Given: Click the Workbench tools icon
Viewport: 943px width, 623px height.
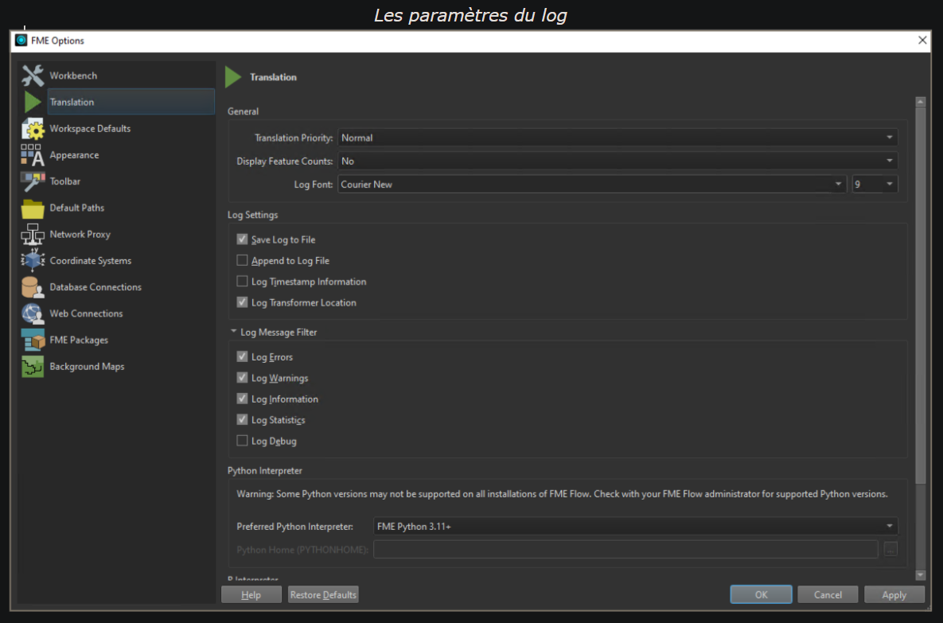Looking at the screenshot, I should point(33,75).
